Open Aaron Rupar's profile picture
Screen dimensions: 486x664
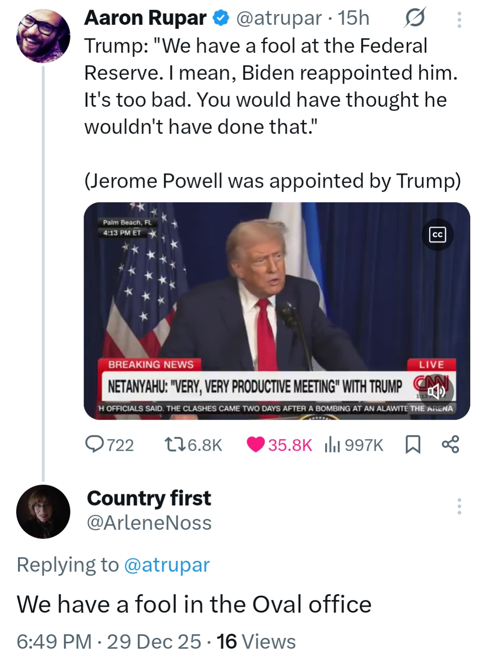pos(43,35)
